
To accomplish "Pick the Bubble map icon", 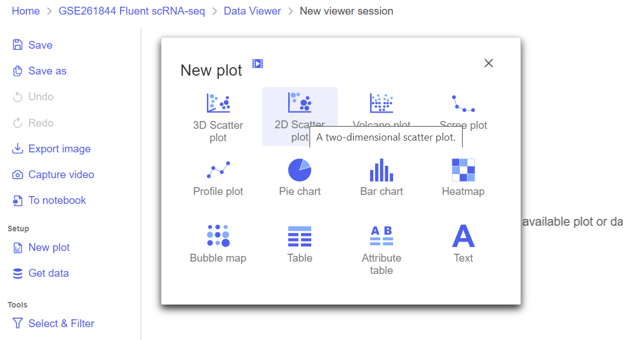I will point(218,236).
